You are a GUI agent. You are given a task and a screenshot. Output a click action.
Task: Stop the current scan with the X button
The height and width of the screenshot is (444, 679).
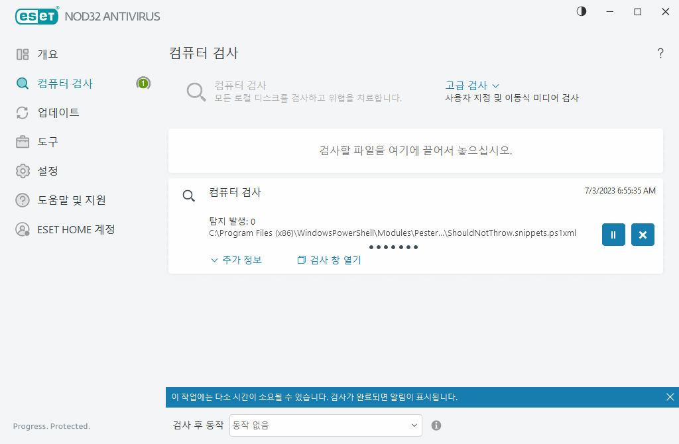[x=642, y=235]
